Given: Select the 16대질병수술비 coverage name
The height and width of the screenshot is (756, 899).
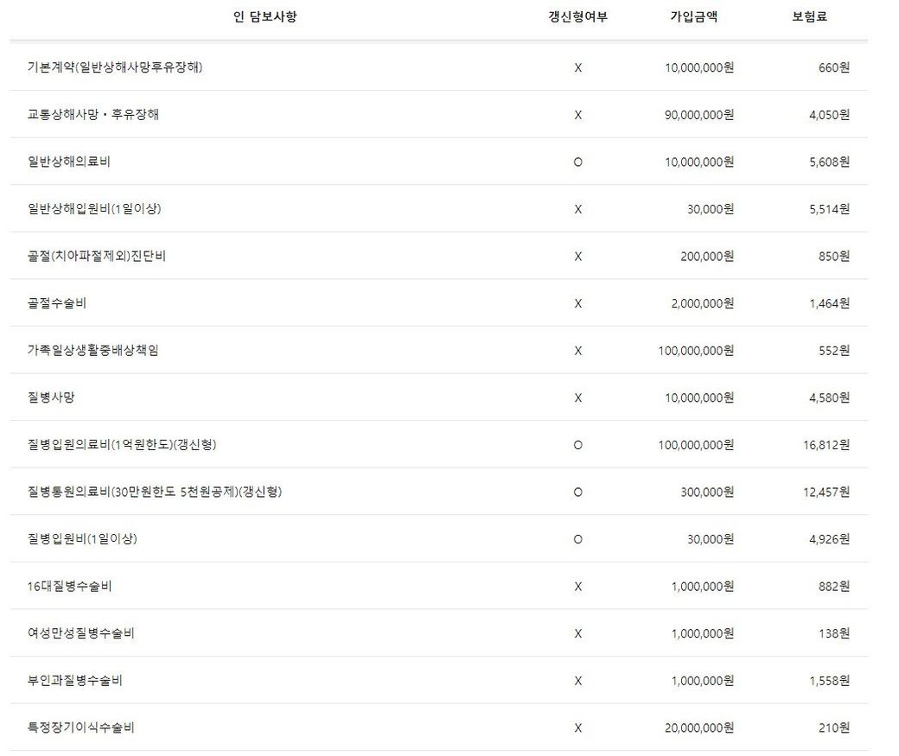Looking at the screenshot, I should 69,587.
